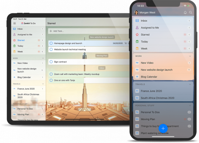Viewport: 199px width, 143px height.
Task: Click the Today calendar icon on phone
Action: 137,42
